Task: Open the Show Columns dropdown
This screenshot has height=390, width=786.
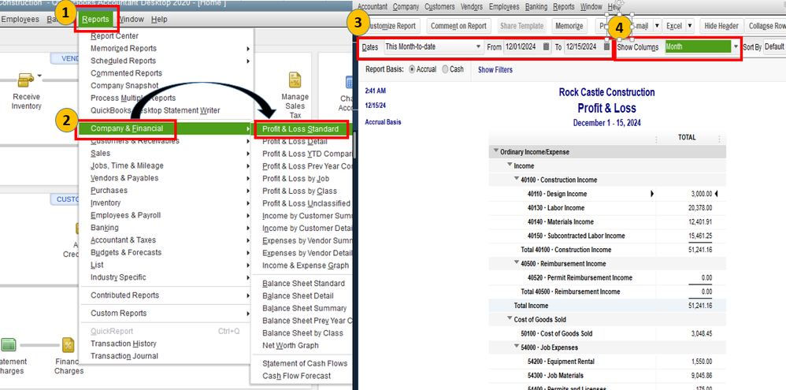Action: [x=736, y=46]
